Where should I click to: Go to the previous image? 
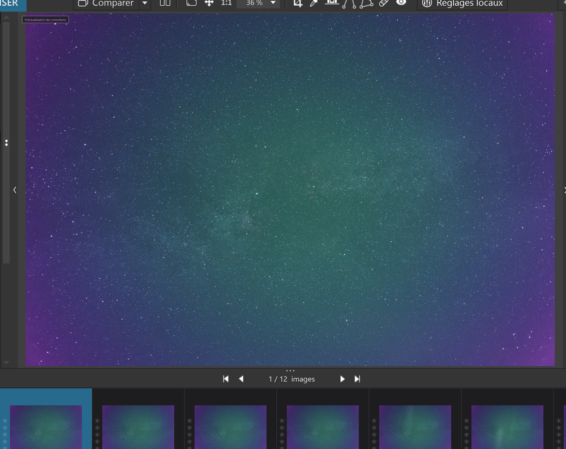pos(241,379)
